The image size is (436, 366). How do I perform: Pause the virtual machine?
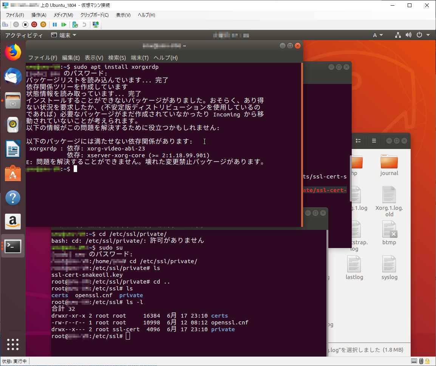[55, 25]
